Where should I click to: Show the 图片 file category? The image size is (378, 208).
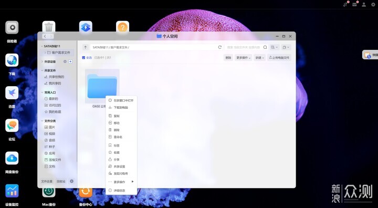(x=50, y=127)
